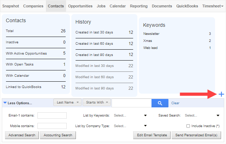Click Created in last 90 days
Viewport: 226px width, 144px height.
(104, 55)
